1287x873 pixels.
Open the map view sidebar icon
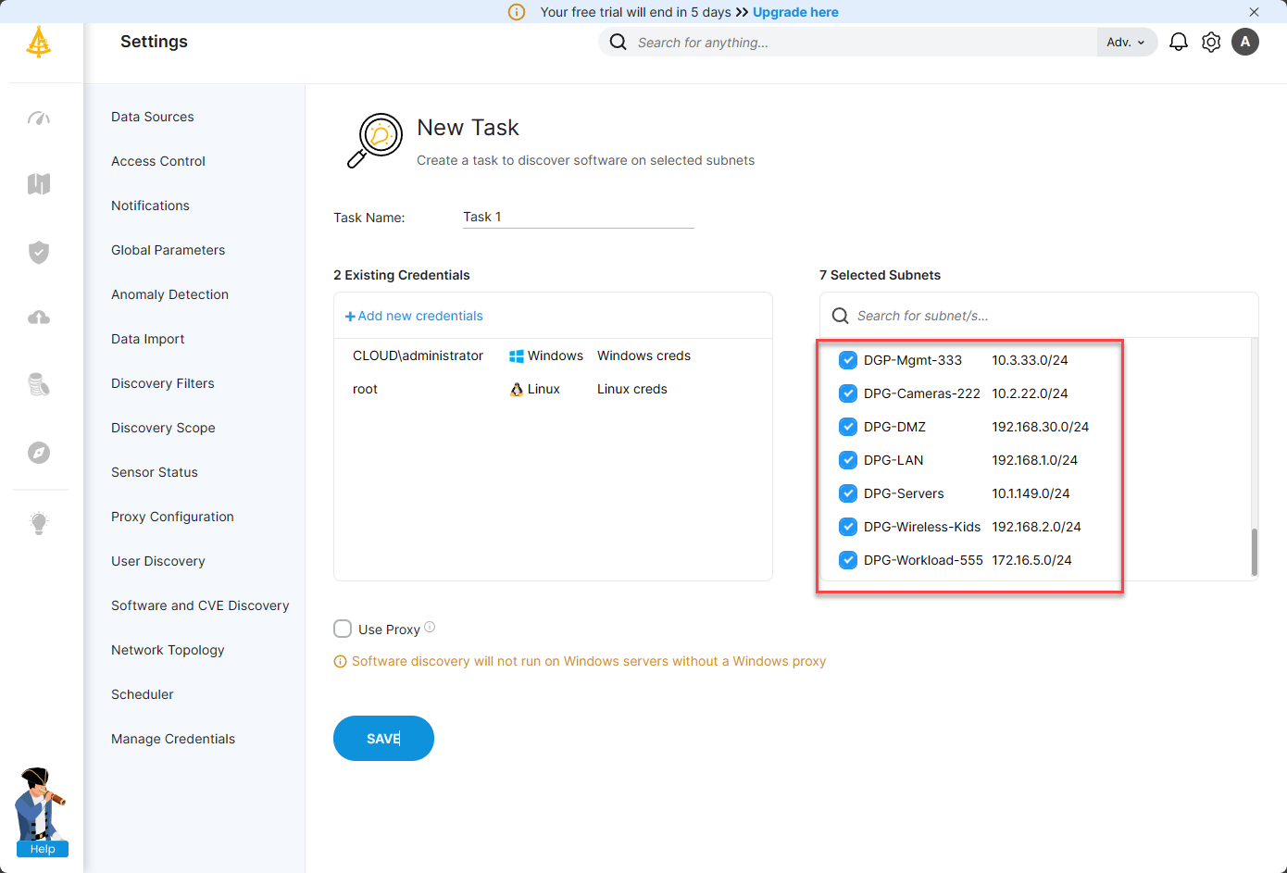(39, 184)
